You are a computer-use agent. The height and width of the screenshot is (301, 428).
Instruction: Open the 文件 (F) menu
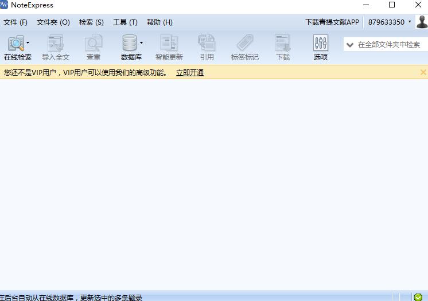pyautogui.click(x=15, y=22)
